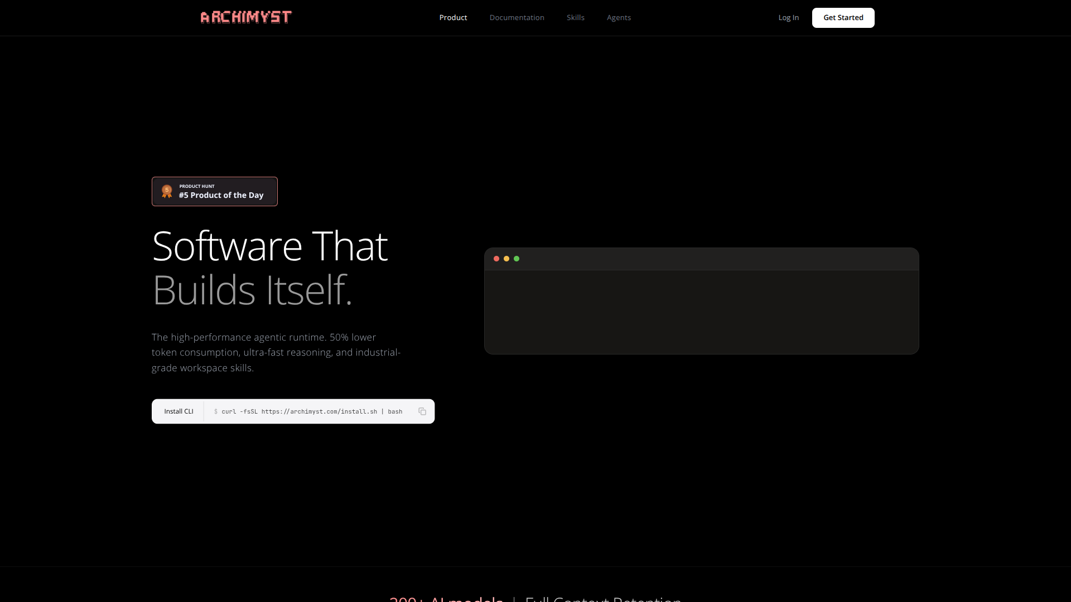Click the yellow traffic-light dot on the terminal

pos(506,259)
